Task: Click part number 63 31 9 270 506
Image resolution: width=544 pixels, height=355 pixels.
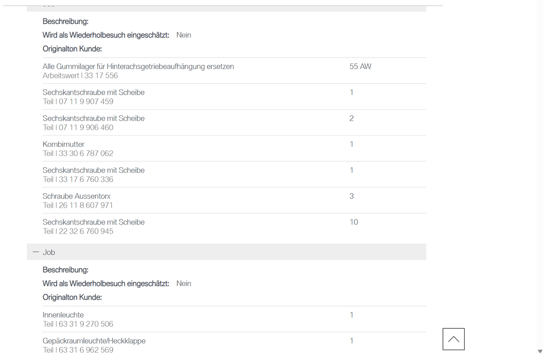Action: coord(86,324)
